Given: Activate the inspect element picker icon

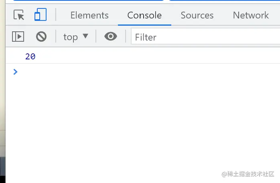Looking at the screenshot, I should 19,15.
